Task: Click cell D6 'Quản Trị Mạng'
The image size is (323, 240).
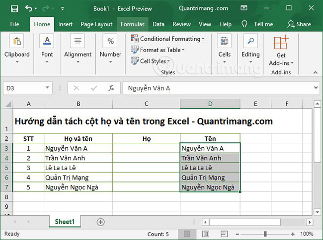Action: coord(210,178)
